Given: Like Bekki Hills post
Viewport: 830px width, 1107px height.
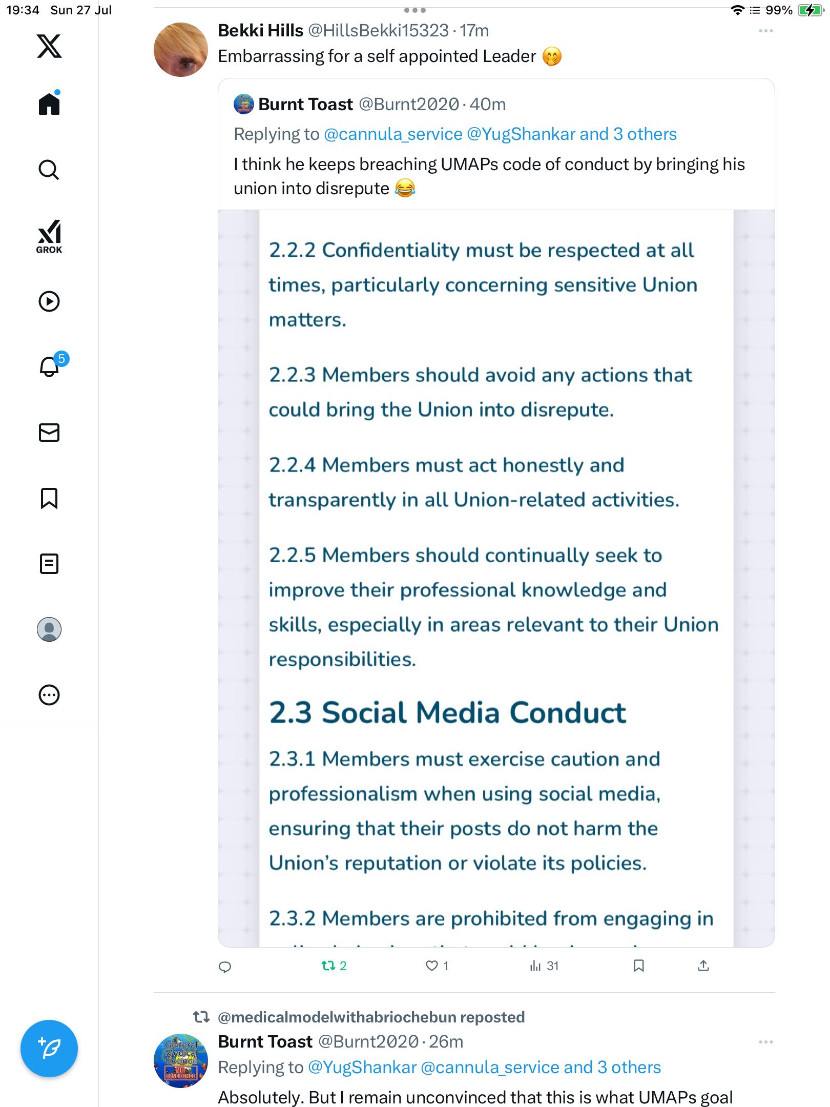Looking at the screenshot, I should pos(437,966).
